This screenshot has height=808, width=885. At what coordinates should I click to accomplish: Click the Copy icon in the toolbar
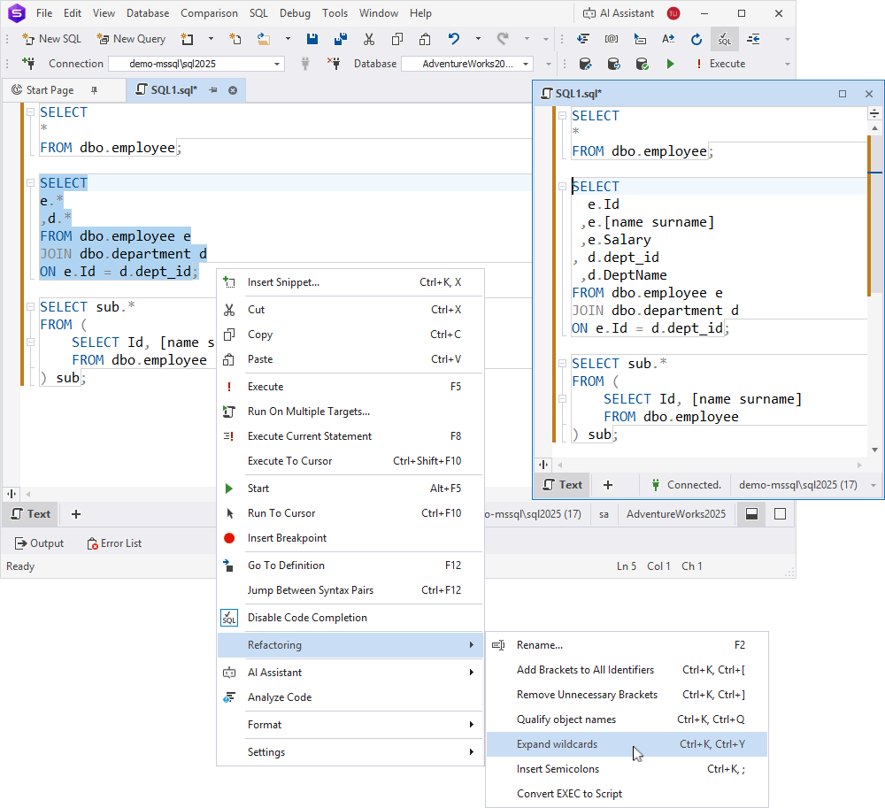pos(397,39)
